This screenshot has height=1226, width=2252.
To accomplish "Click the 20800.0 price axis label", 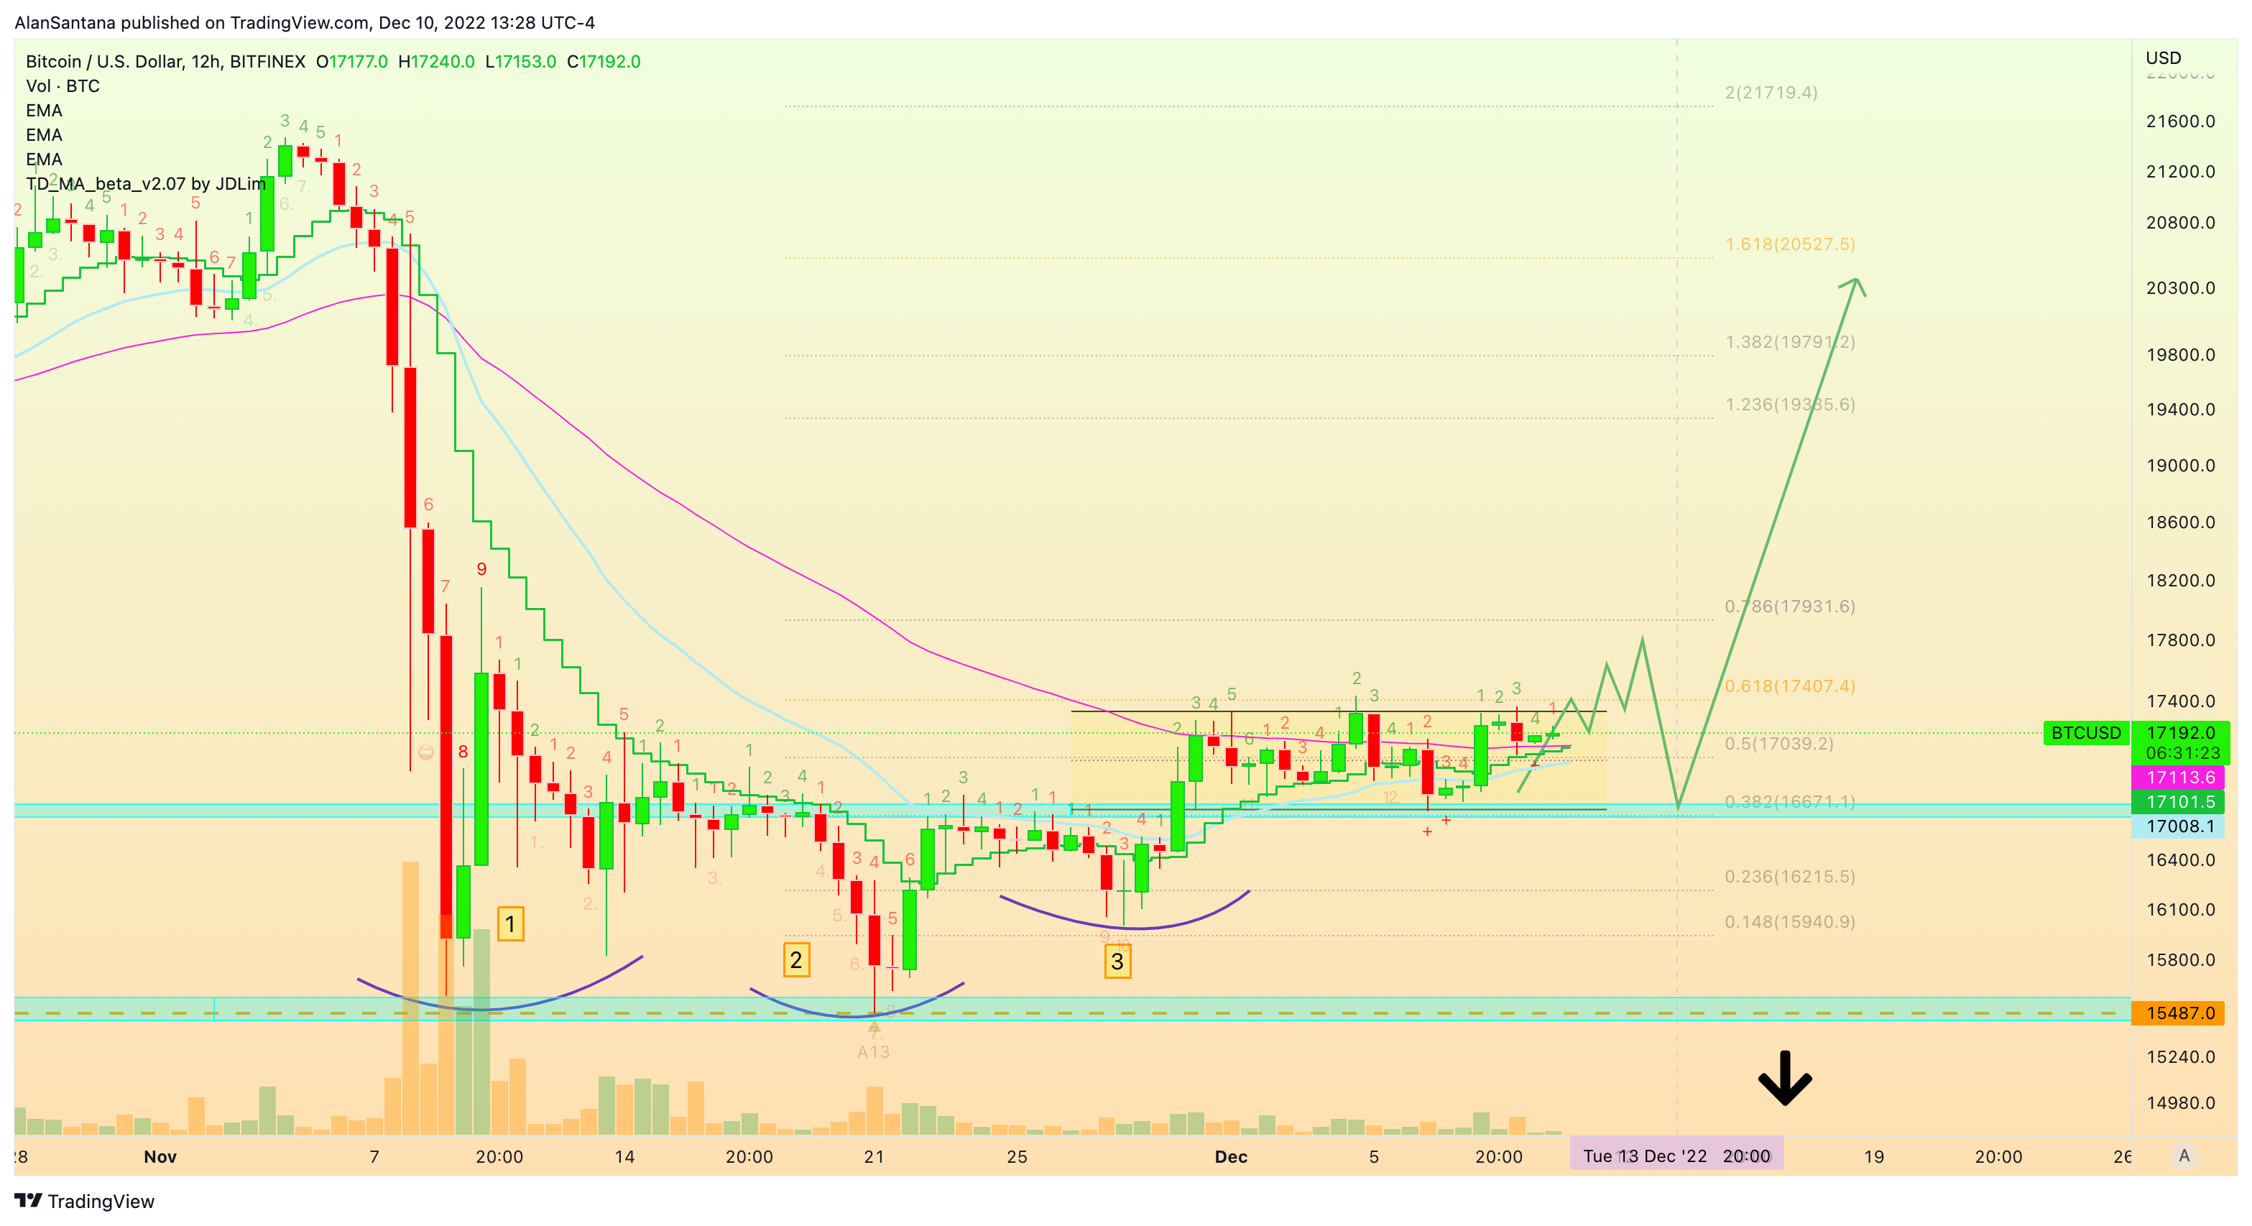I will [2180, 222].
